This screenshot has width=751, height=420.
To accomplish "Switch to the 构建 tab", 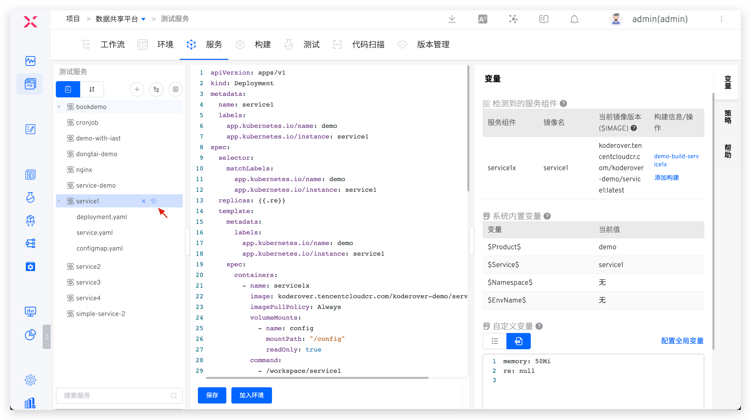I will click(x=262, y=45).
